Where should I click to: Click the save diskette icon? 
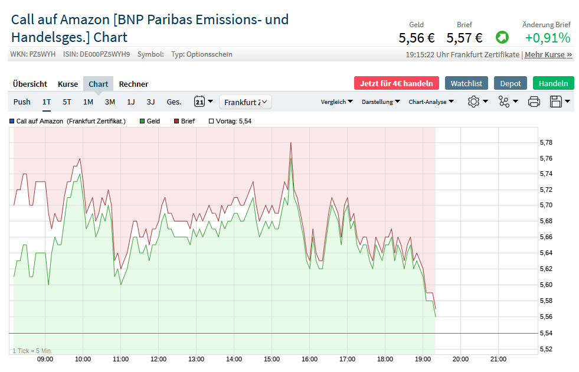click(x=555, y=102)
